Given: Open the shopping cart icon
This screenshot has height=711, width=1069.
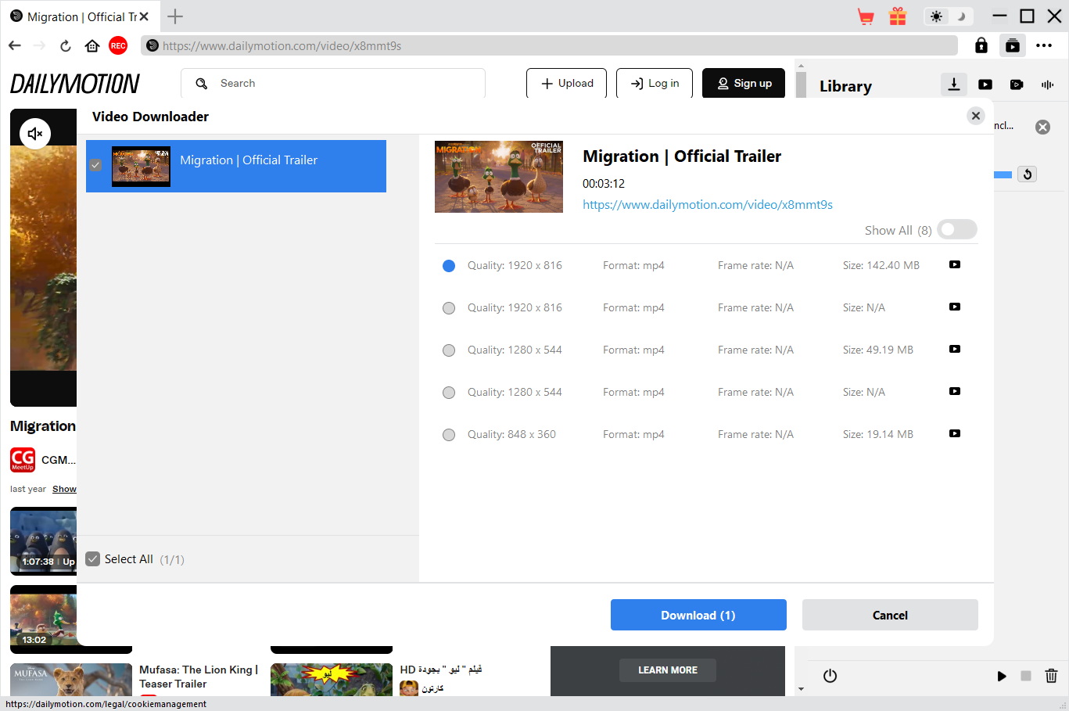Looking at the screenshot, I should pyautogui.click(x=866, y=16).
